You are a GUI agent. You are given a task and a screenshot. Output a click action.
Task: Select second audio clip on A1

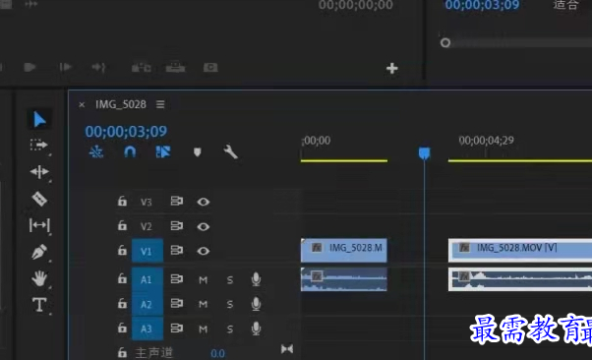[x=520, y=279]
